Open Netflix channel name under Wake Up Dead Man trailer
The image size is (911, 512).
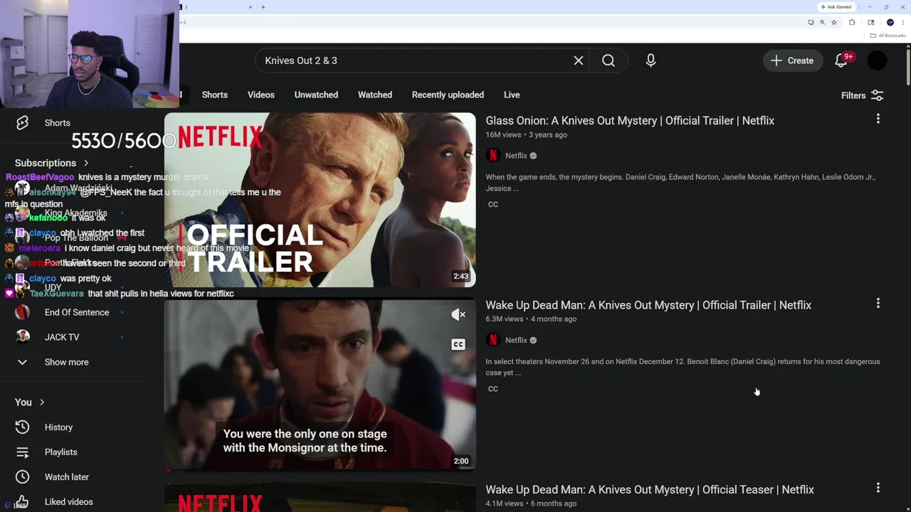pyautogui.click(x=516, y=340)
